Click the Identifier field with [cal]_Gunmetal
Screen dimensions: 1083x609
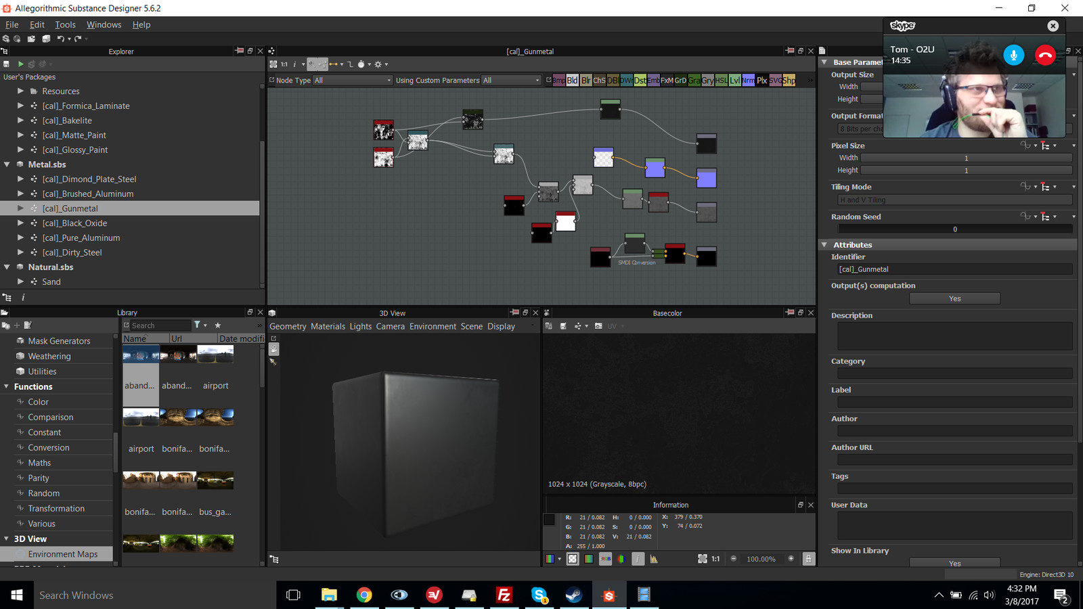coord(955,269)
